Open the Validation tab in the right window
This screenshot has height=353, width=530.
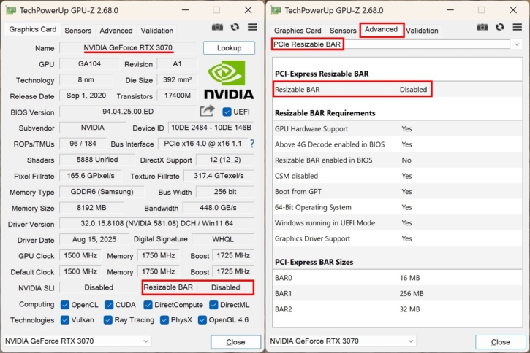tap(422, 31)
